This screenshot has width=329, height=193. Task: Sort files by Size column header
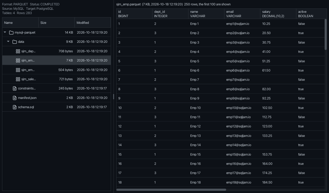[57, 23]
